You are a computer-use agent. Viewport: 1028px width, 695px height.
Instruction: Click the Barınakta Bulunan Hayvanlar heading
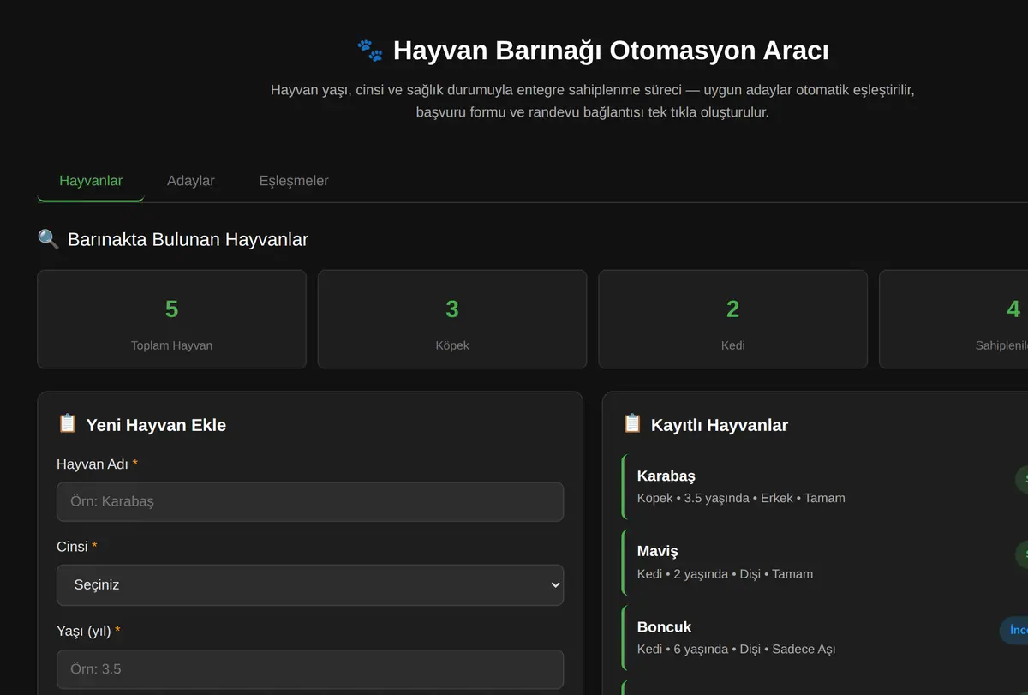[188, 239]
